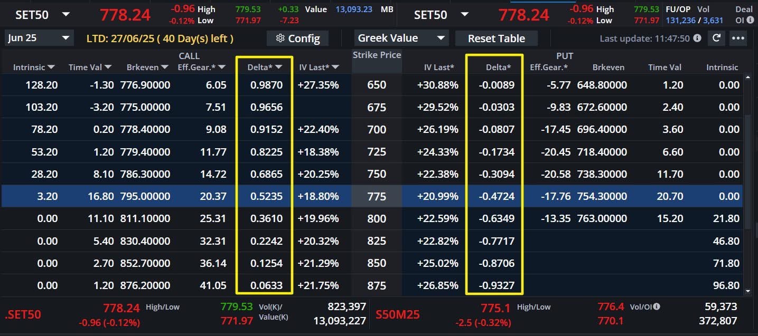Click scroll down arrow of options table

[747, 291]
